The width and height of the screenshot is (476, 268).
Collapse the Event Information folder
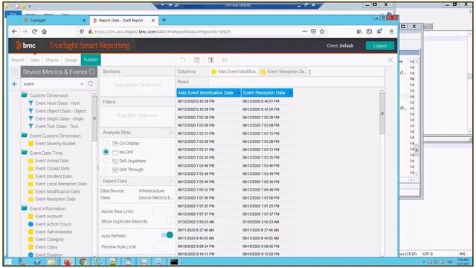25,208
